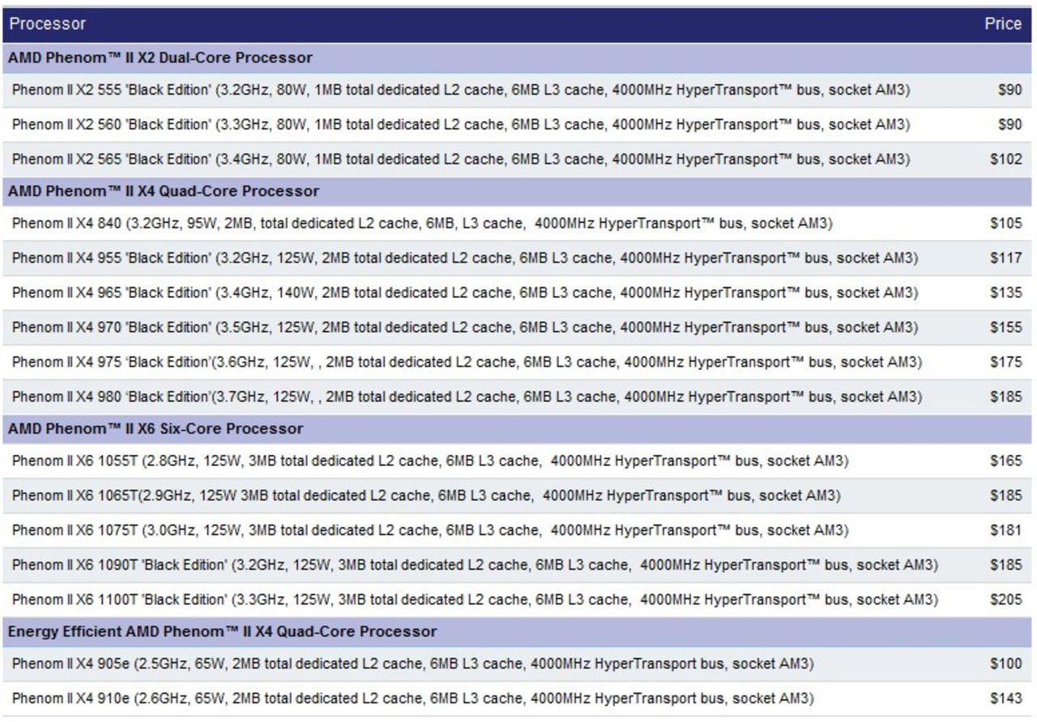The width and height of the screenshot is (1037, 722).
Task: Click the $205 price for Phenom II X6 1100T
Action: 1005,600
